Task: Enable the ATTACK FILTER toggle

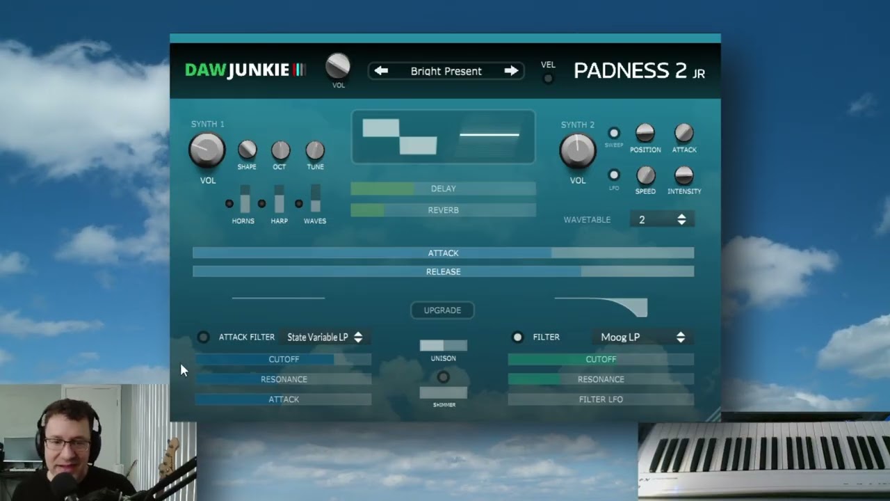Action: tap(203, 337)
